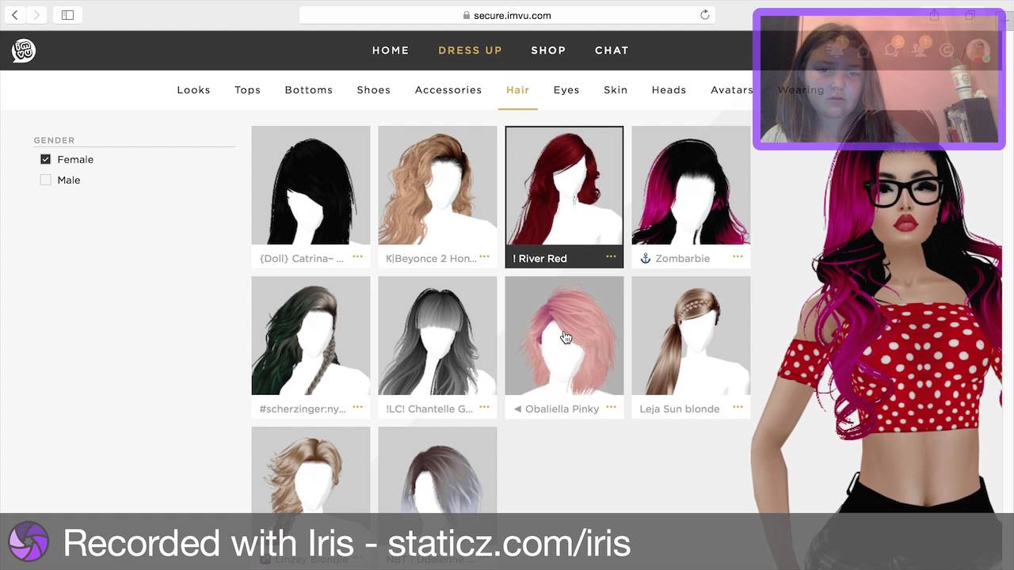Image resolution: width=1014 pixels, height=570 pixels.
Task: Select the ! River Red hair thumbnail
Action: pos(564,185)
